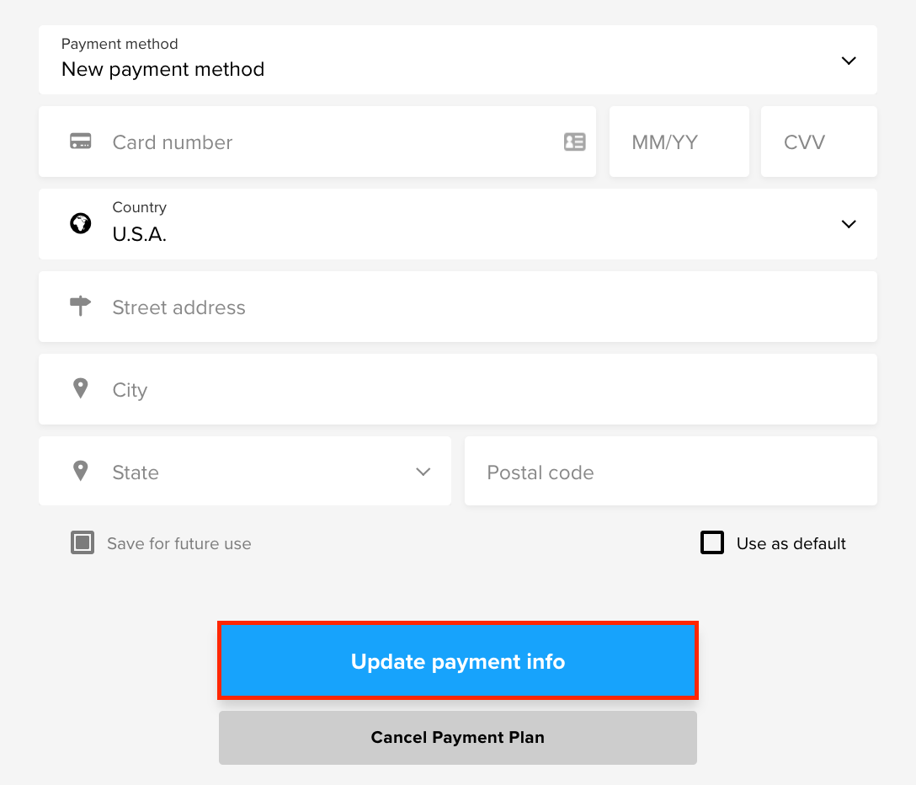Click the CVV input field
This screenshot has height=785, width=916.
coord(819,142)
